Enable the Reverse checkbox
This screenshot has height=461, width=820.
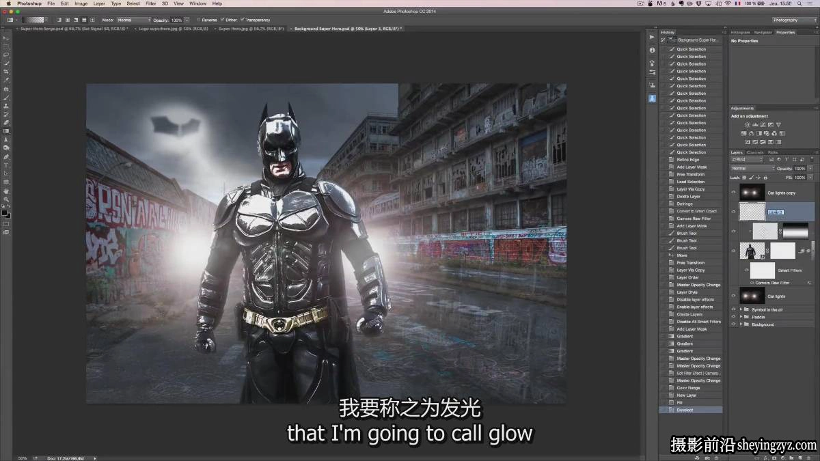click(x=198, y=20)
